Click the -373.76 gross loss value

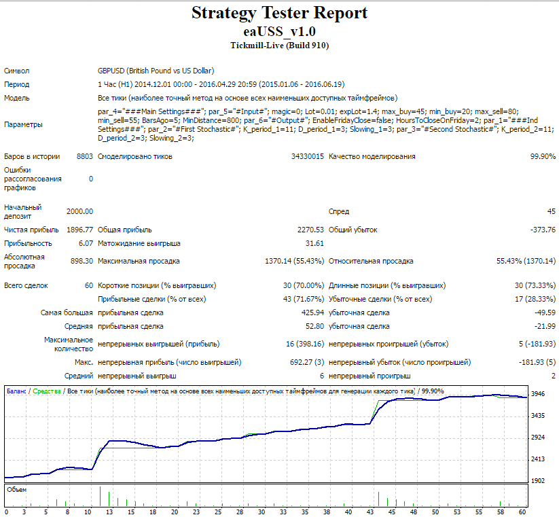click(543, 230)
